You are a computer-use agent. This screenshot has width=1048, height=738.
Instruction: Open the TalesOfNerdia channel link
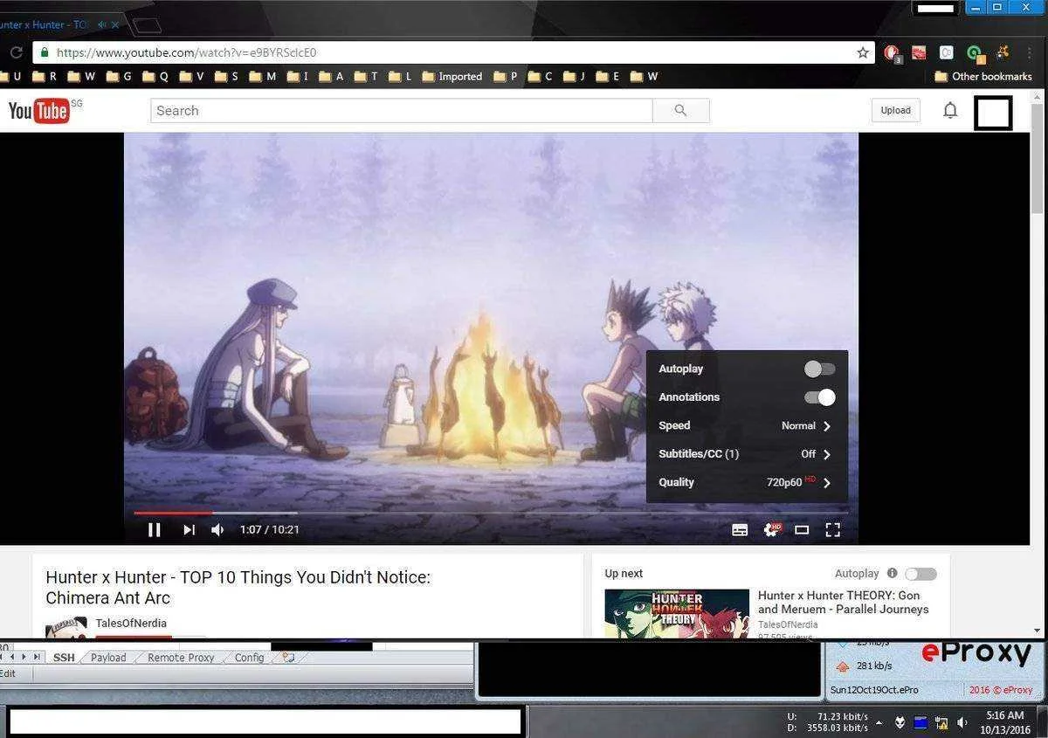pos(131,623)
